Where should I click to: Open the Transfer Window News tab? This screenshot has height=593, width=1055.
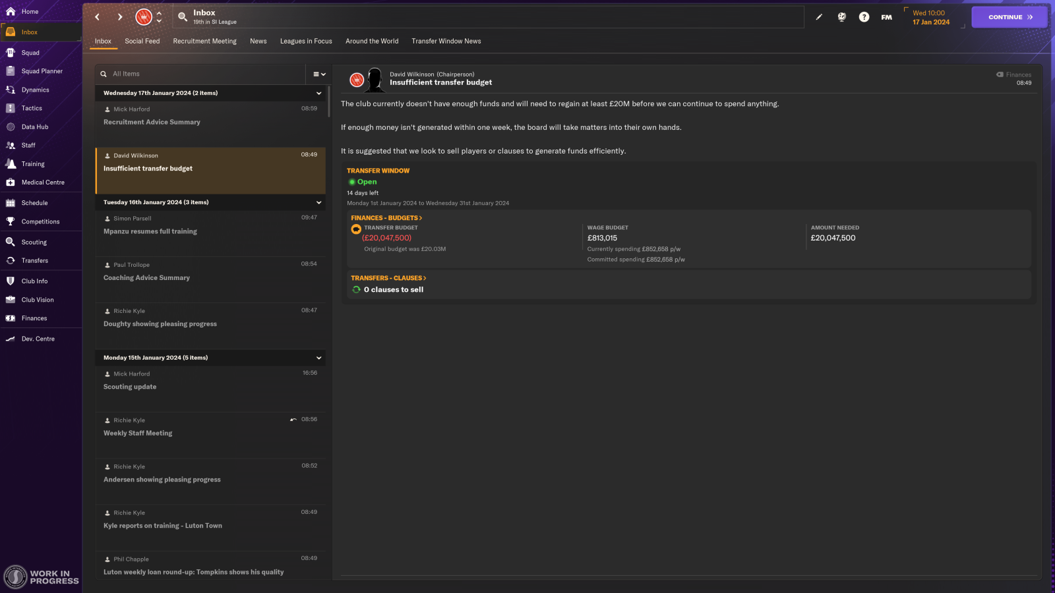coord(446,41)
